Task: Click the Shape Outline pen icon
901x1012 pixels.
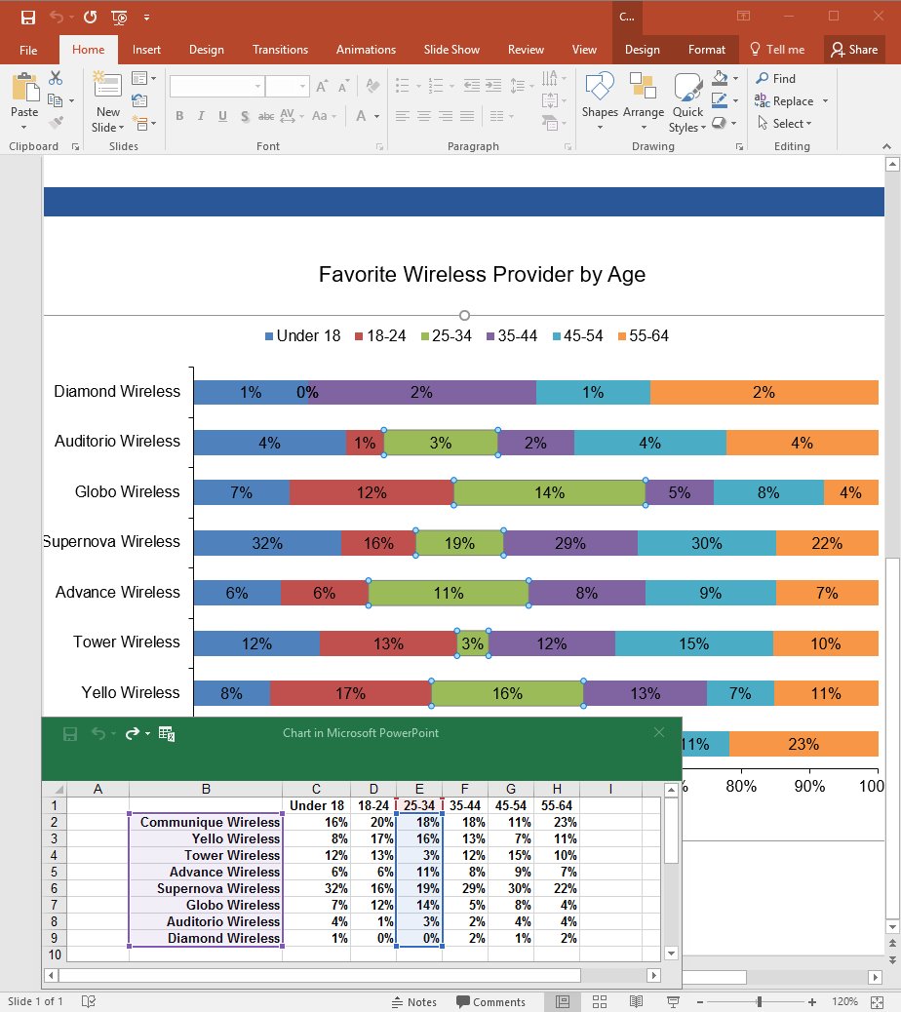Action: [x=719, y=100]
